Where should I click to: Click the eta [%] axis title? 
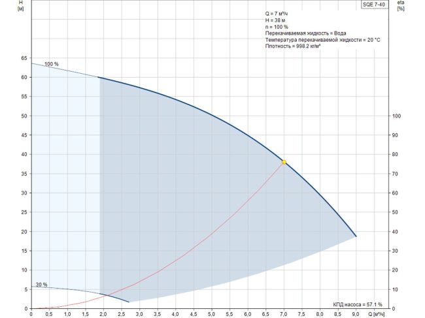(400, 5)
